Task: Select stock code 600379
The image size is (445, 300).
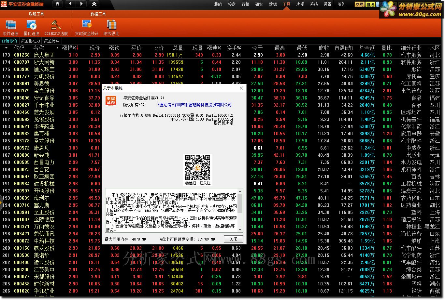Action: coord(22,91)
